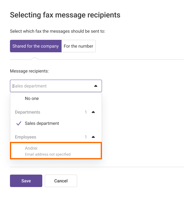This screenshot has width=194, height=197.
Task: Click the Departments count number
Action: point(86,112)
